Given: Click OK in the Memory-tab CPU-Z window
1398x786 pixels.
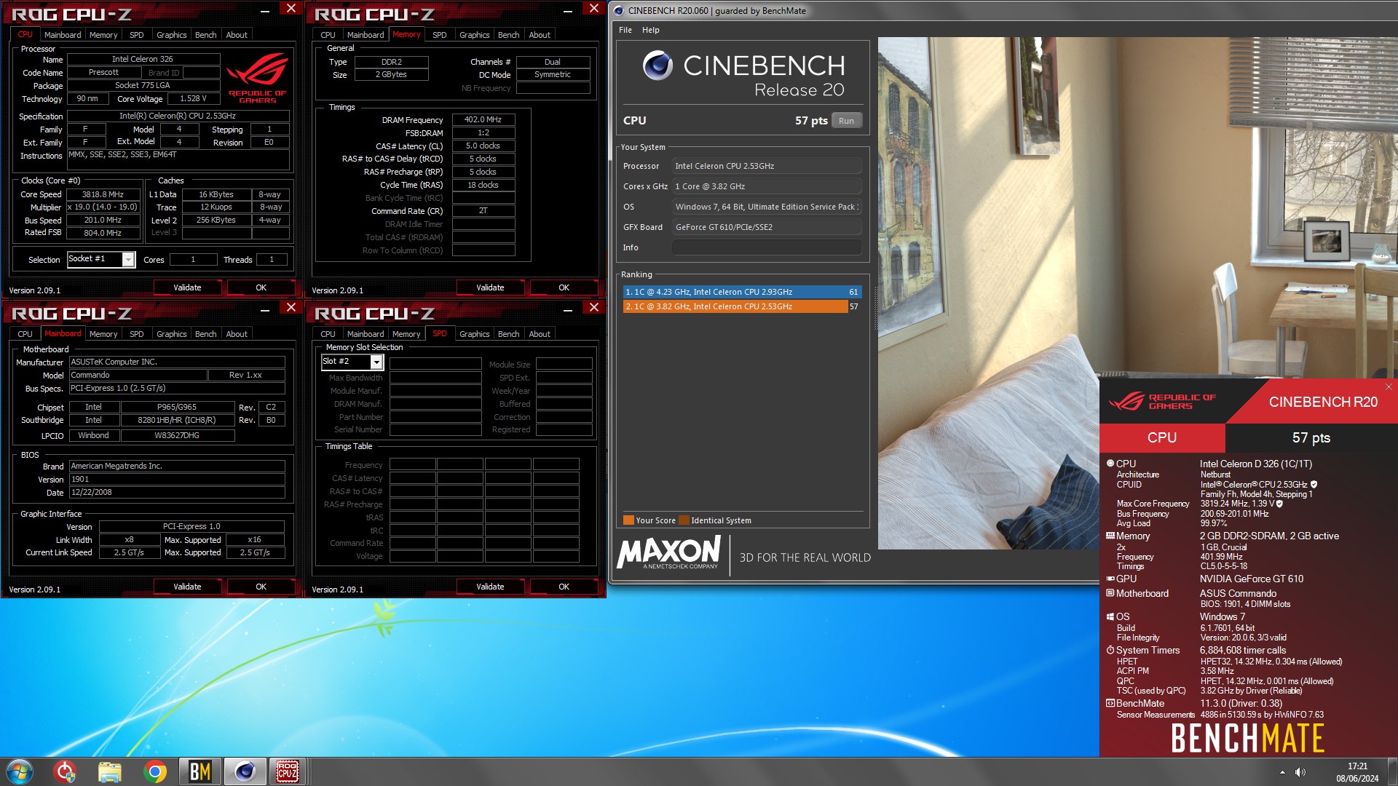Looking at the screenshot, I should [x=564, y=287].
